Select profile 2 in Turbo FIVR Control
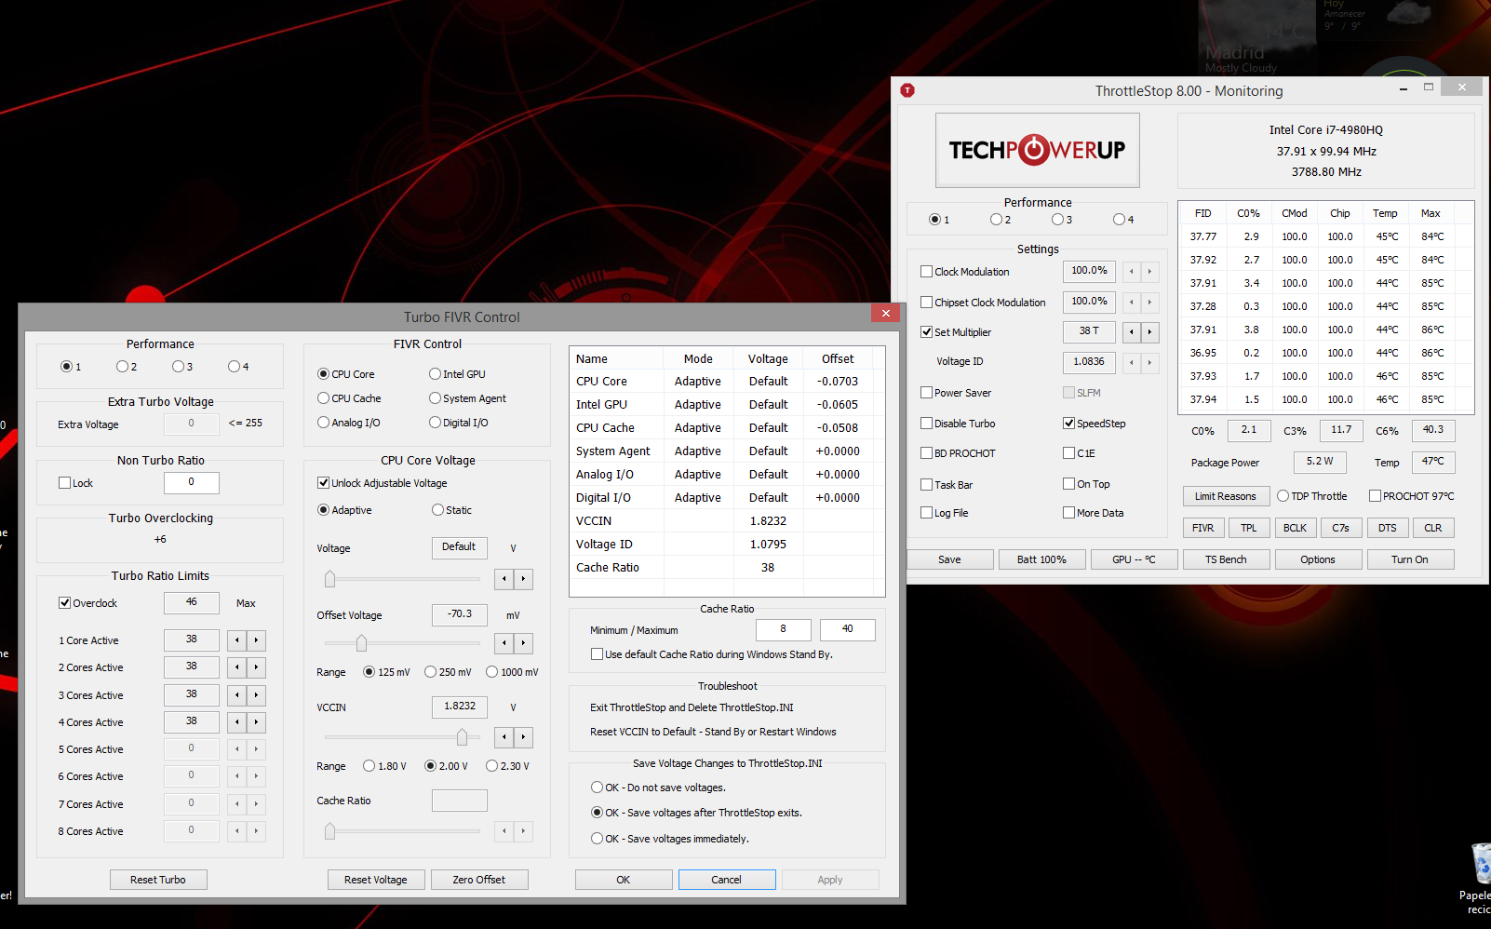 (x=122, y=367)
